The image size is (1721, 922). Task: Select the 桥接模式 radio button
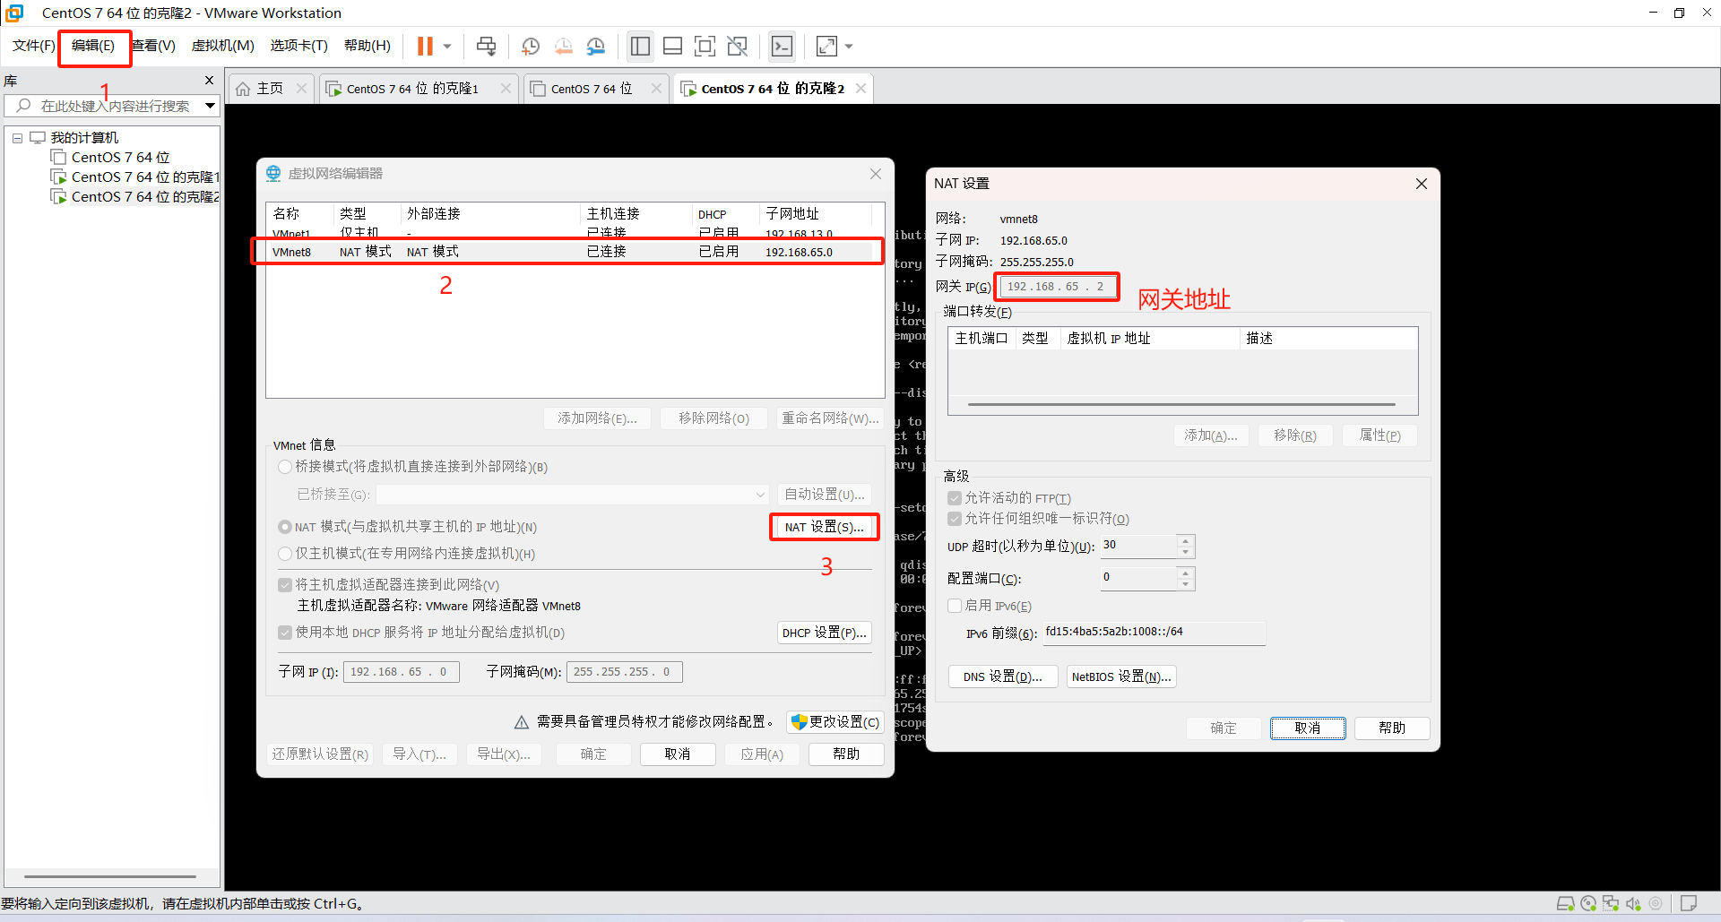[x=284, y=466]
